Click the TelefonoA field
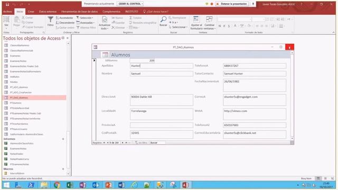Image resolution: width=338 pixels, height=190 pixels. [255, 66]
